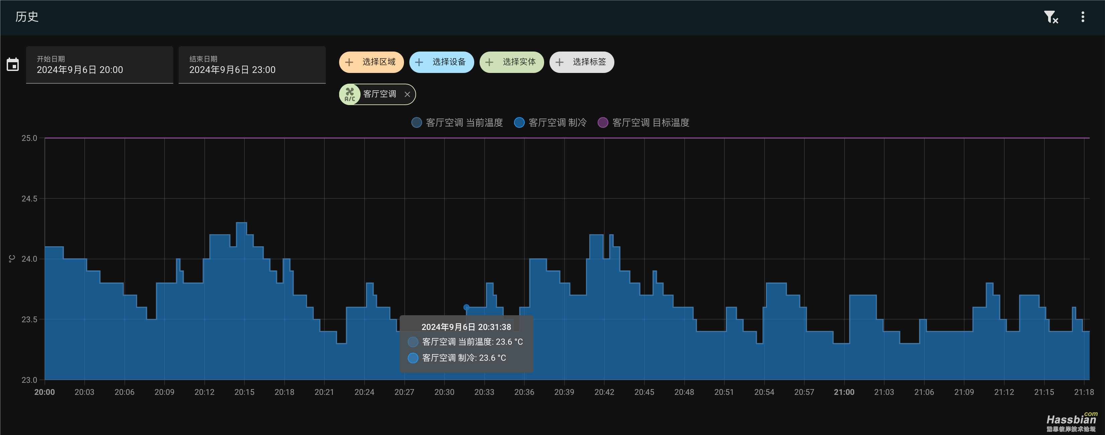The width and height of the screenshot is (1105, 435).
Task: Click 目标温度 legend purple circle
Action: point(603,123)
